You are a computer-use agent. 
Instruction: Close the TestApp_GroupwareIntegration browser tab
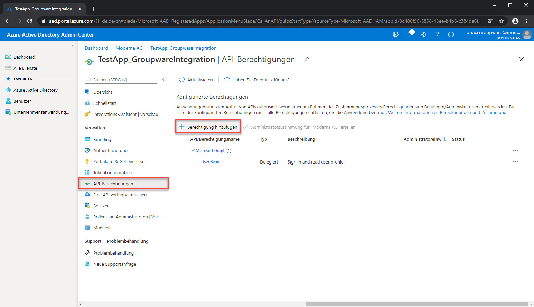pyautogui.click(x=80, y=9)
